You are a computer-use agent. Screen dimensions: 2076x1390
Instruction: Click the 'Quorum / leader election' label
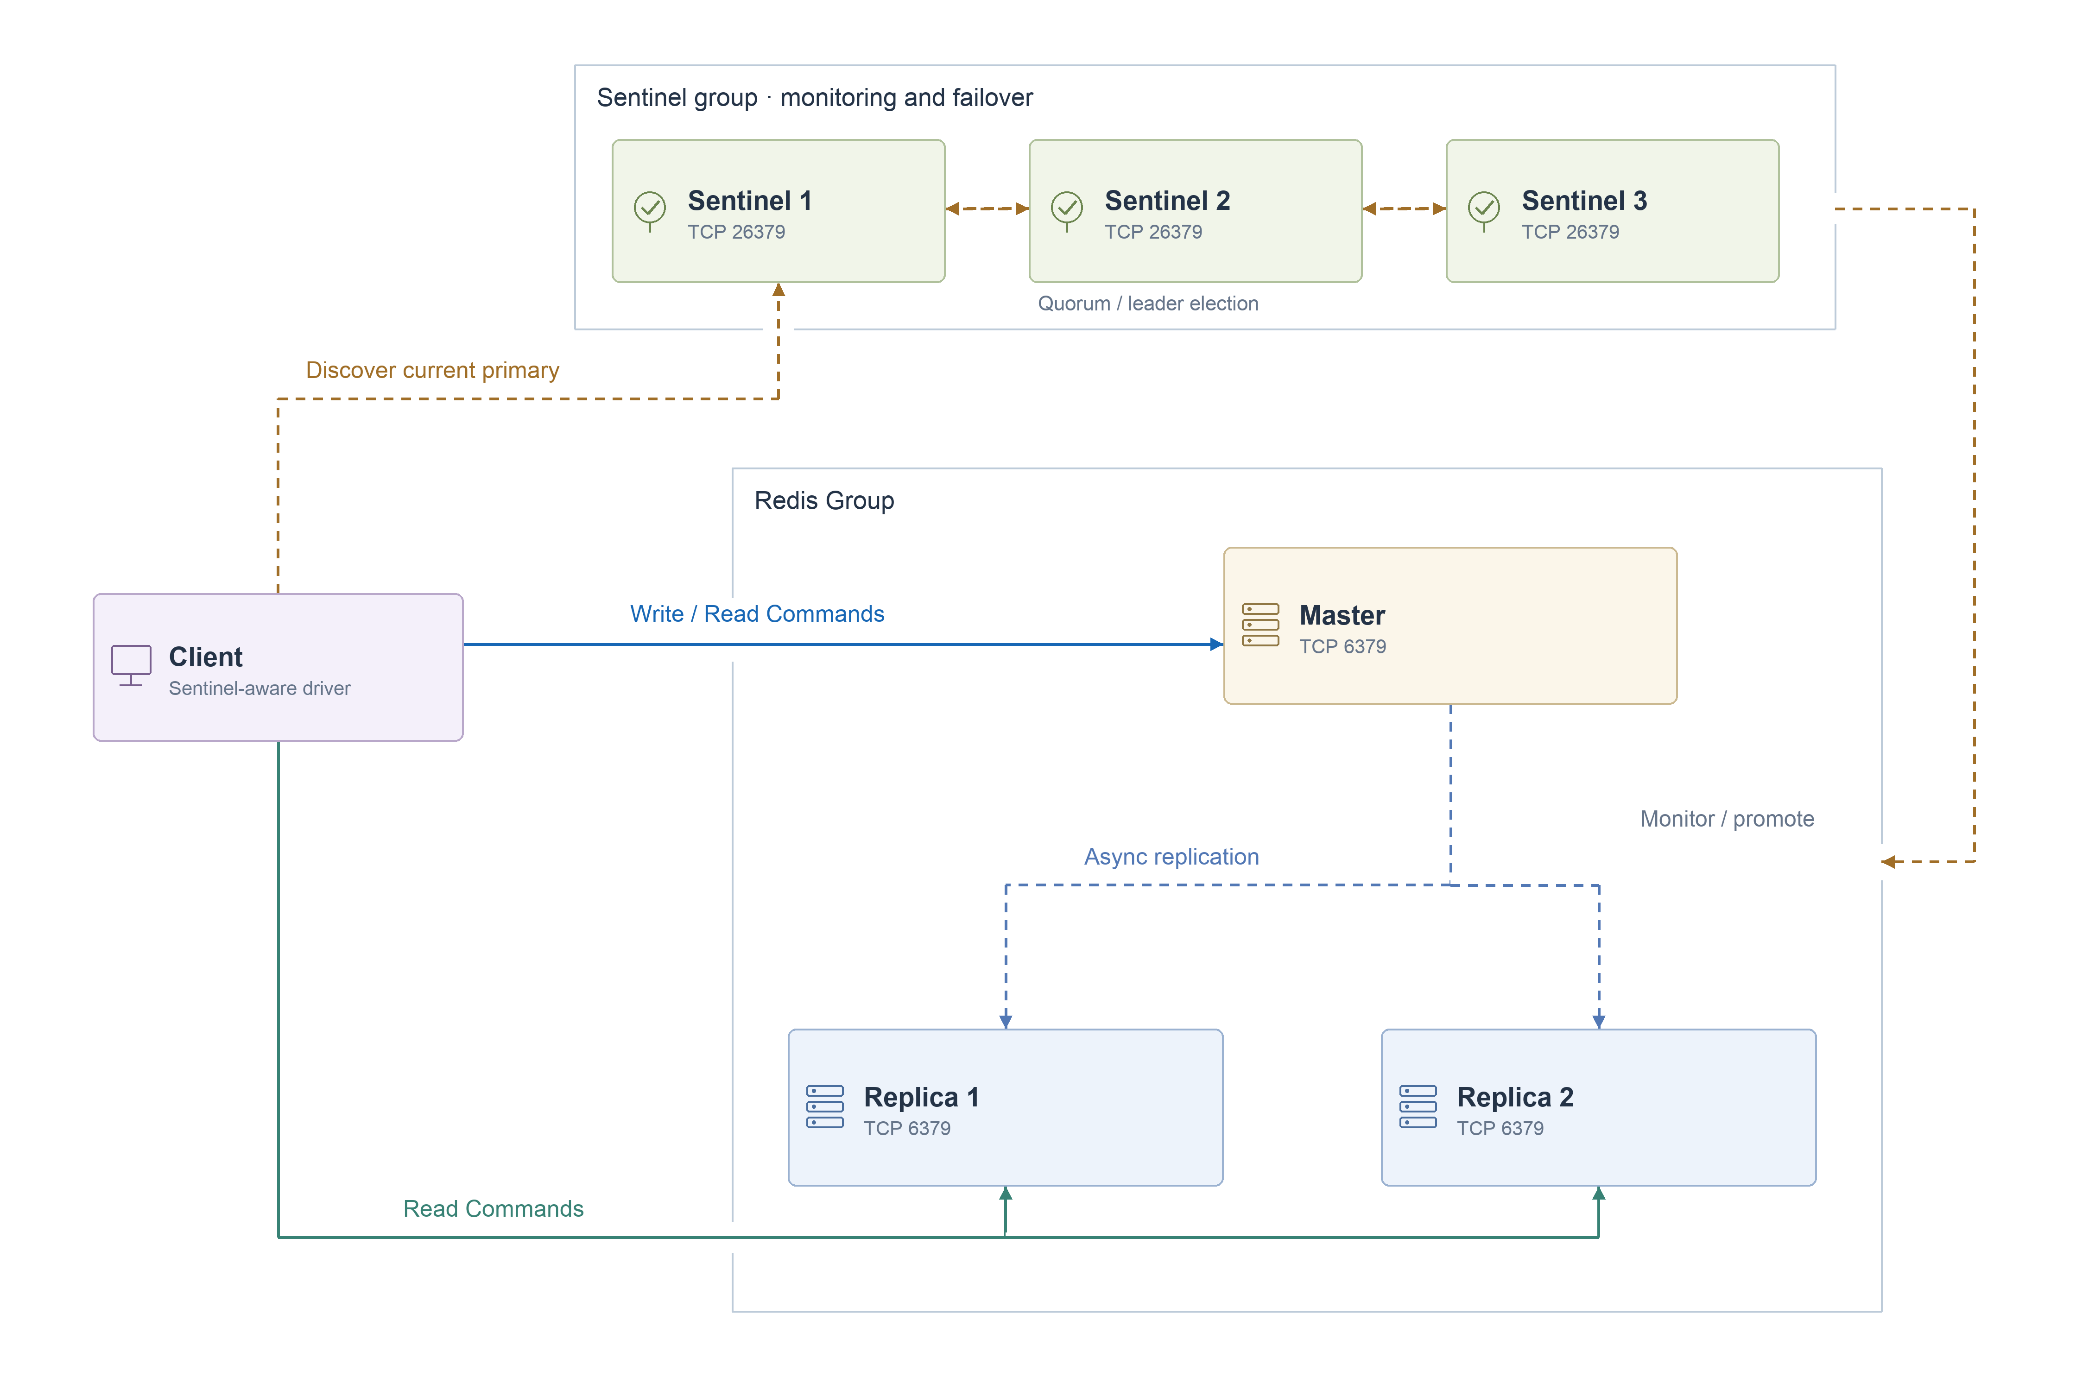tap(1148, 303)
